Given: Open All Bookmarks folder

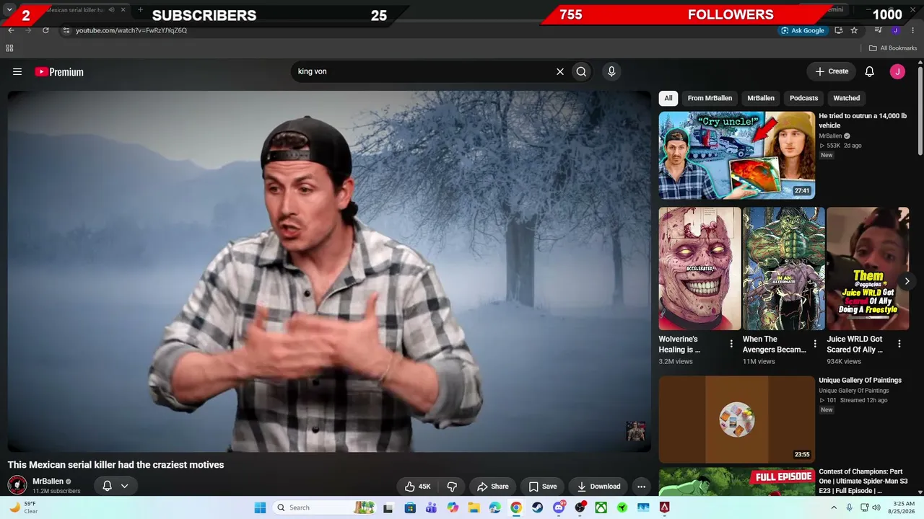Looking at the screenshot, I should point(893,48).
